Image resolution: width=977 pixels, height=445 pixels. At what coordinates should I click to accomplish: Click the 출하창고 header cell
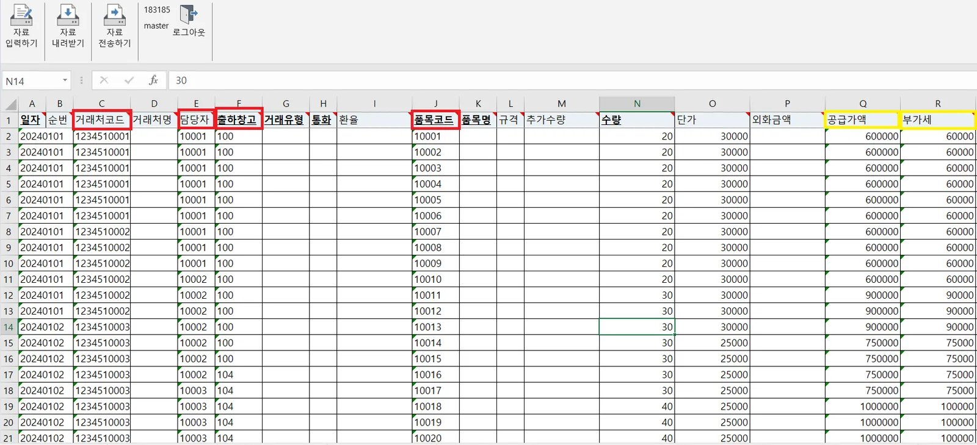tap(239, 119)
